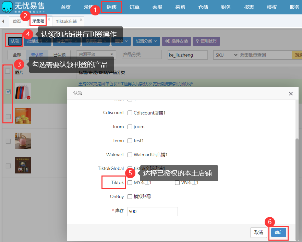Cancel the dialog with 取消
This screenshot has width=302, height=242.
pos(258,232)
